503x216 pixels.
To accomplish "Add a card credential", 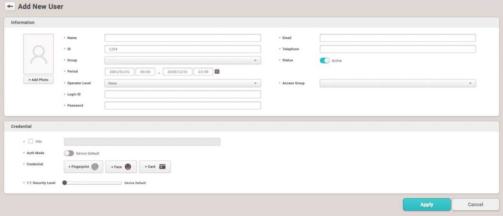I will pyautogui.click(x=155, y=167).
